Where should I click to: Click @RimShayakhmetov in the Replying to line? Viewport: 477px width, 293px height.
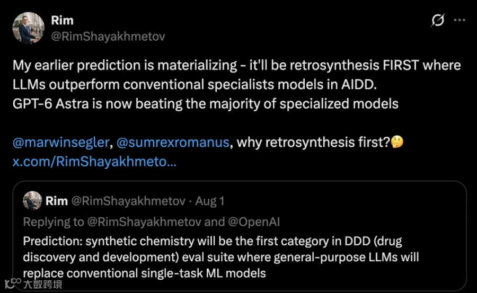pos(144,222)
